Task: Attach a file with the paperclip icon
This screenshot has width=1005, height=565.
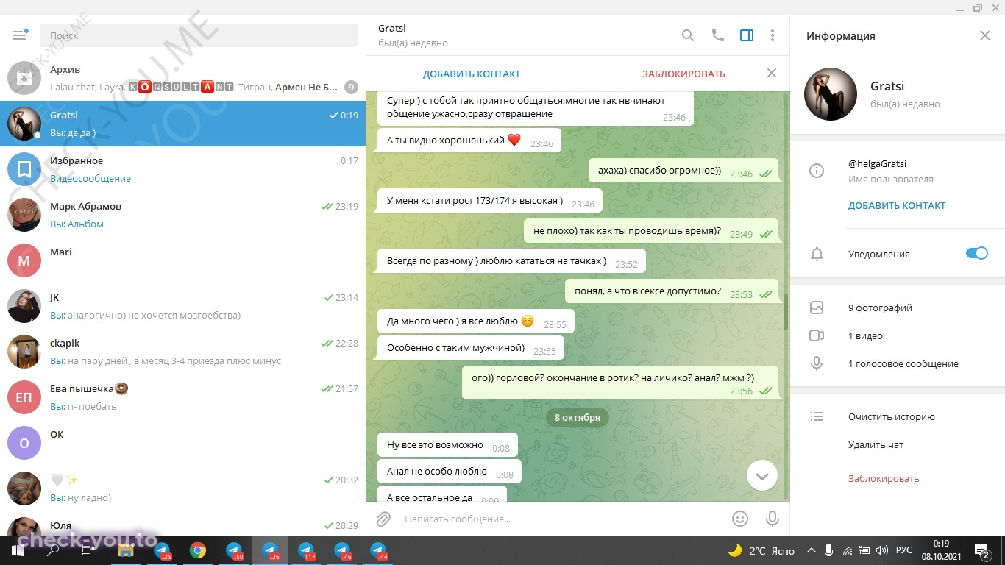Action: [x=383, y=519]
